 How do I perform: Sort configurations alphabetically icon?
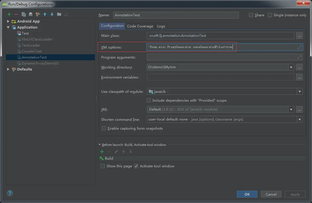(66, 14)
